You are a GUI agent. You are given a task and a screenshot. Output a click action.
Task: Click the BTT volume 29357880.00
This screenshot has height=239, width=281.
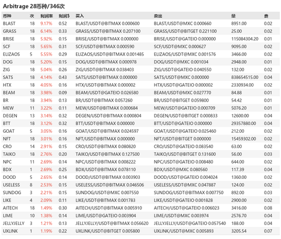pos(244,124)
